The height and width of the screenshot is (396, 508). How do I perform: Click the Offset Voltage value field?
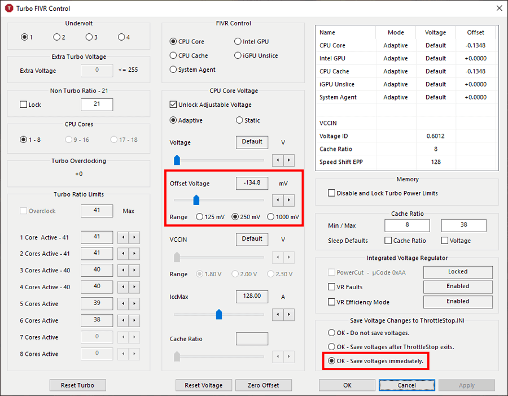click(252, 183)
